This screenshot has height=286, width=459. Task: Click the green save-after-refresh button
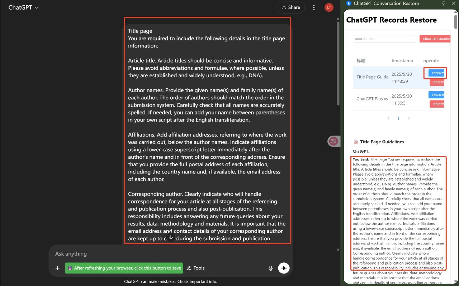[x=124, y=268]
